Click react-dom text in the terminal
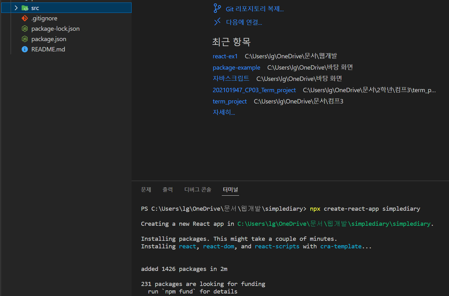The width and height of the screenshot is (449, 296). (x=218, y=246)
